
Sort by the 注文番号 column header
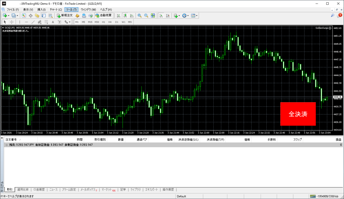pos(11,139)
